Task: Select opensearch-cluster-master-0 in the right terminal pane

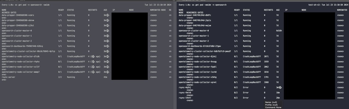Action: tap(194, 31)
